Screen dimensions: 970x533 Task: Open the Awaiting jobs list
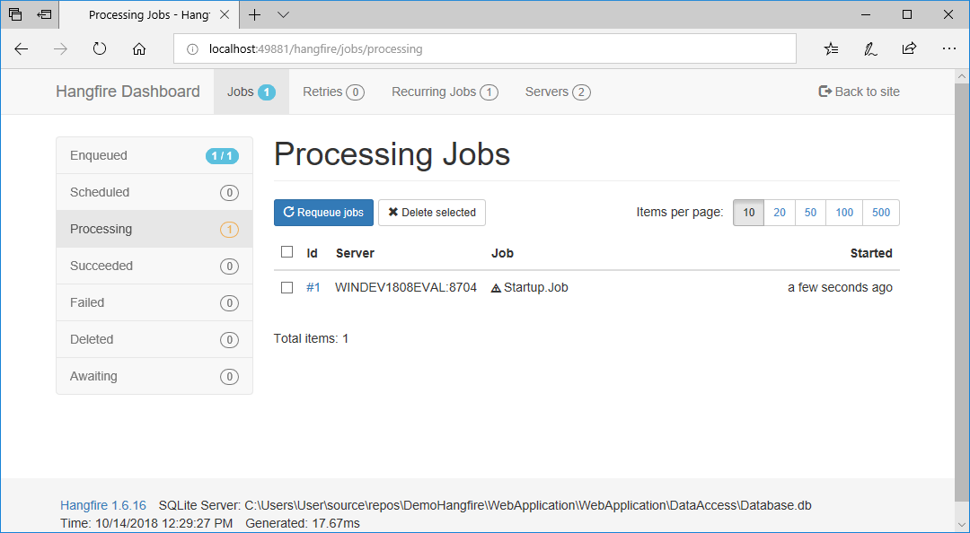click(154, 376)
